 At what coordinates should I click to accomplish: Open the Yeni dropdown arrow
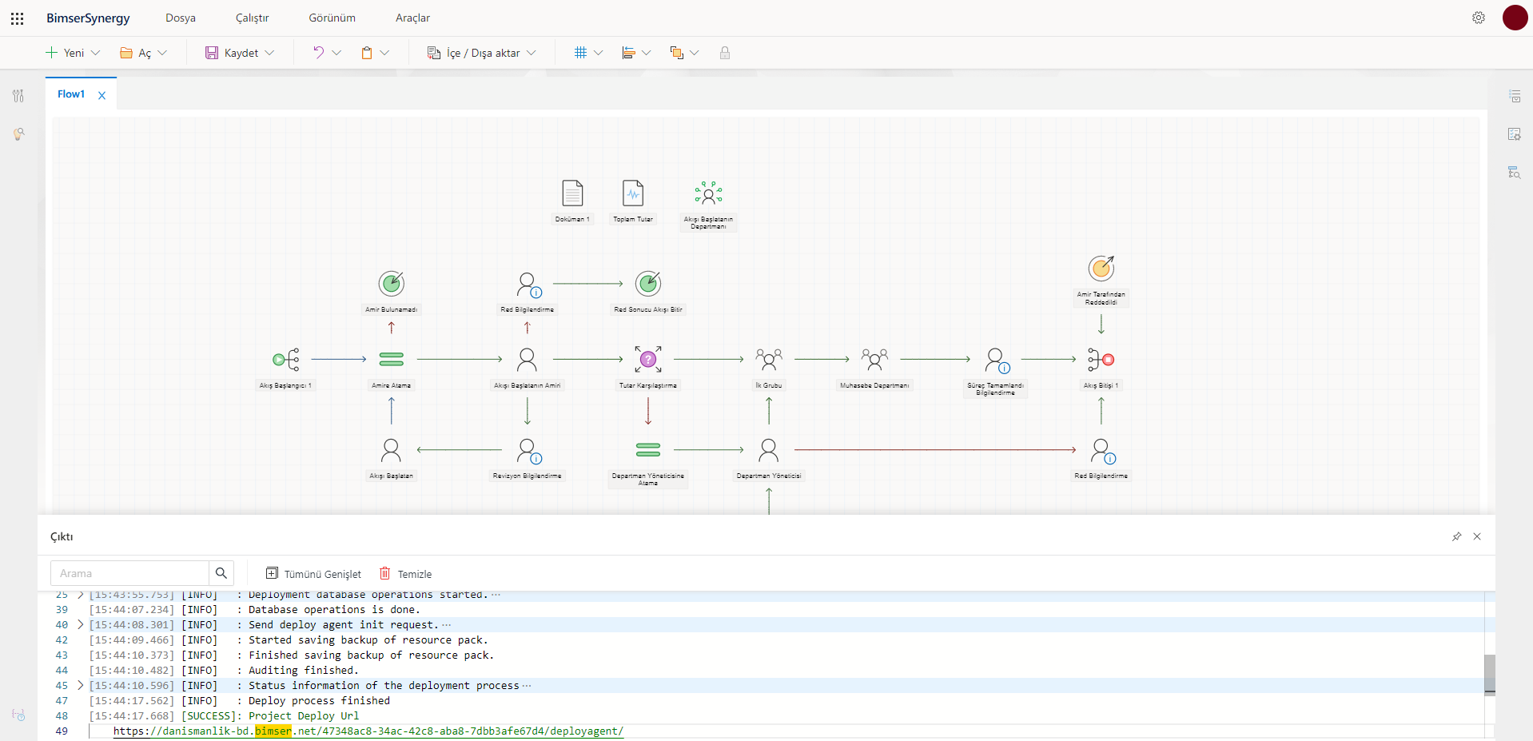tap(96, 53)
